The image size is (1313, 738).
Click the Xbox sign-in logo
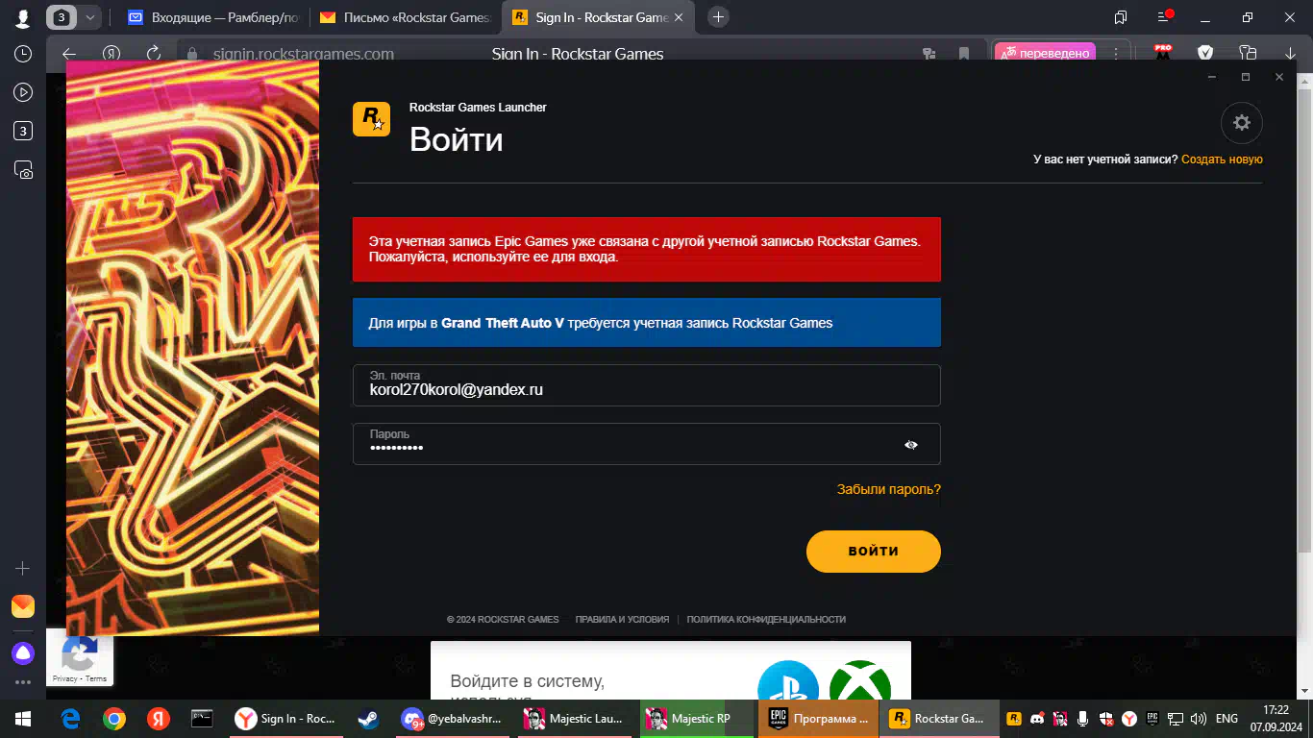(860, 680)
